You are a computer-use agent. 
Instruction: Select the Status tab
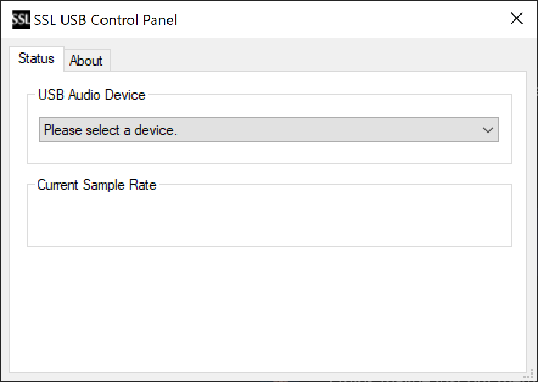click(37, 58)
